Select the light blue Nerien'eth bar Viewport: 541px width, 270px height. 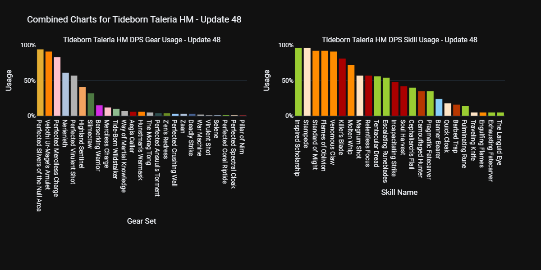tap(66, 94)
